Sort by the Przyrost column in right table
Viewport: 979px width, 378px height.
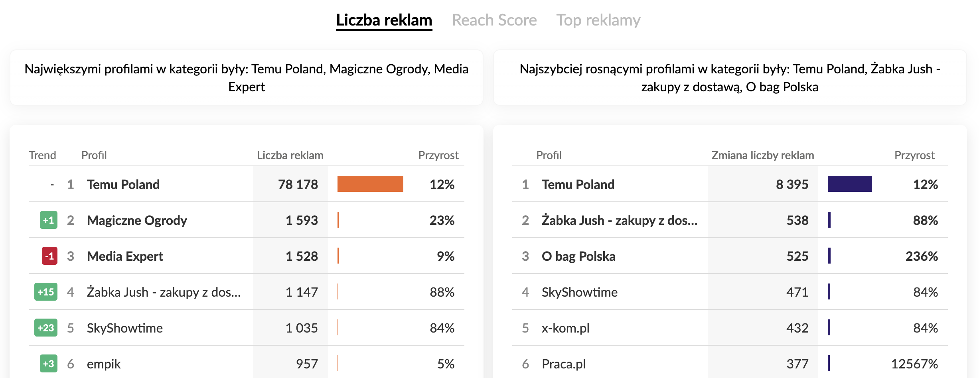[914, 155]
